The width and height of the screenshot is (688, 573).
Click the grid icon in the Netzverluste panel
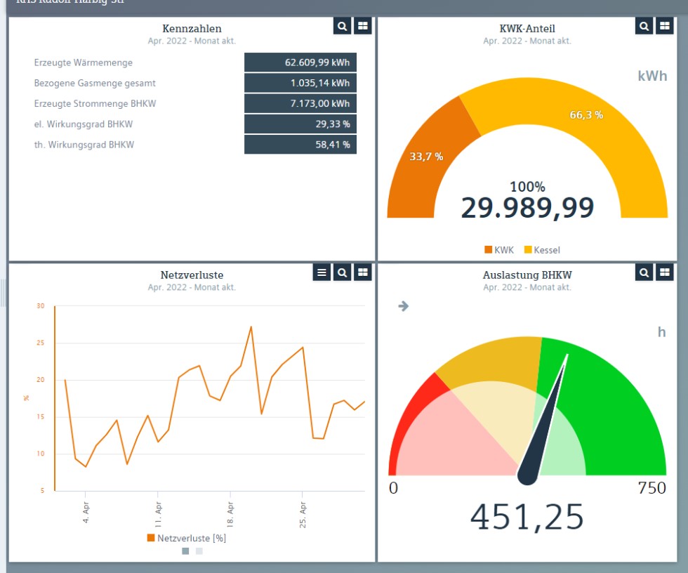coord(362,272)
